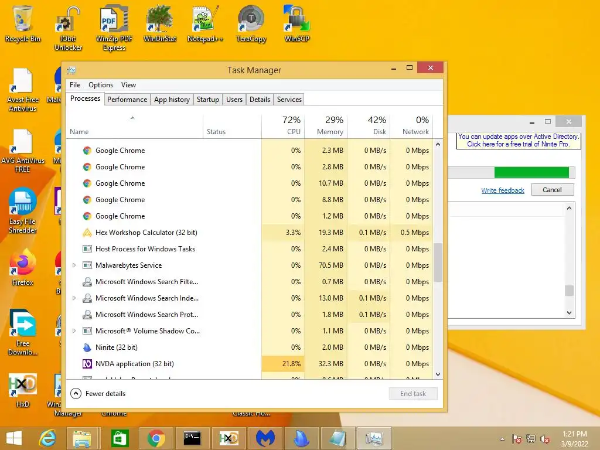Open the File menu in Task Manager

click(75, 85)
